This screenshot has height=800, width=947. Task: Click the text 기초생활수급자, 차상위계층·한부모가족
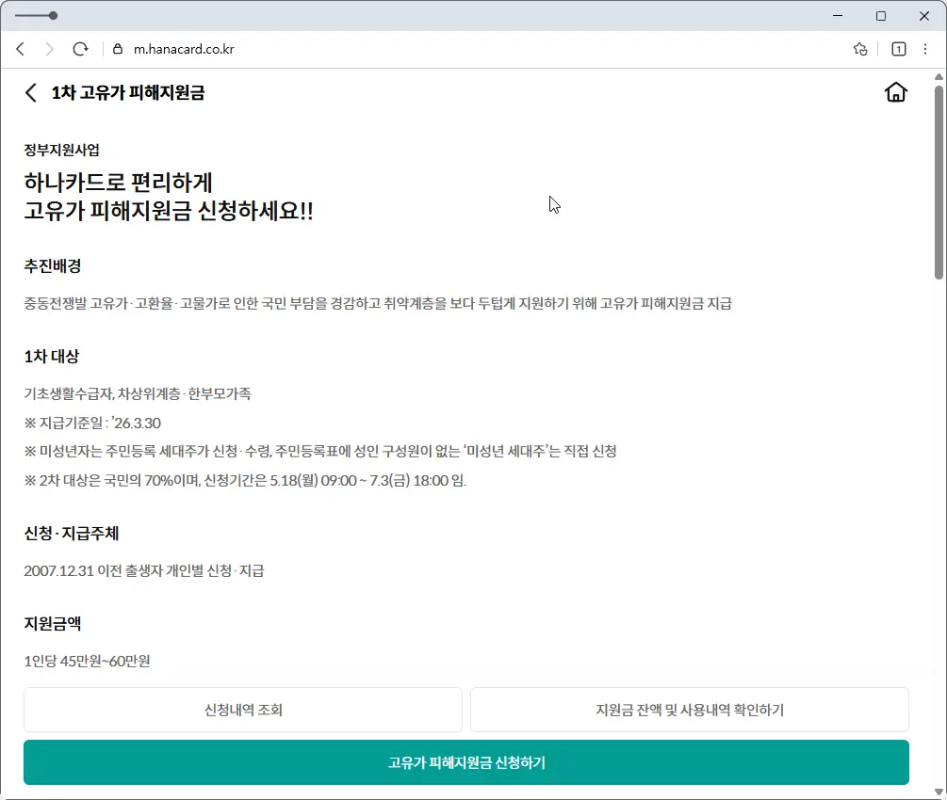pos(138,394)
